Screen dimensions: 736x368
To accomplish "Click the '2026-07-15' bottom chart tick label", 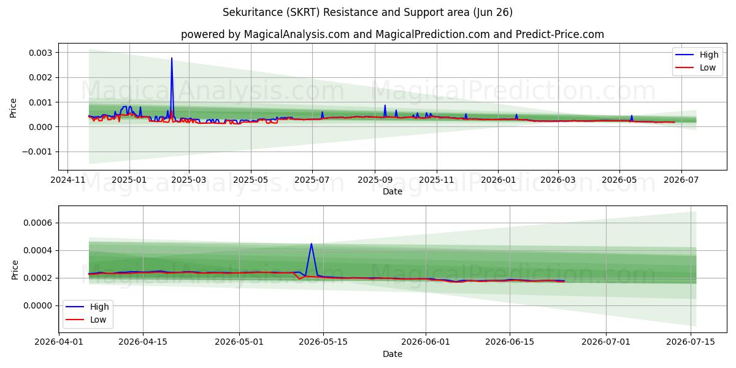I will pyautogui.click(x=691, y=342).
